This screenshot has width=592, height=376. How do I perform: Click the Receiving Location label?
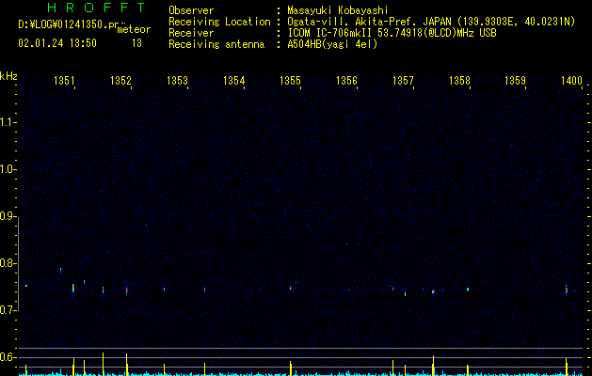219,22
